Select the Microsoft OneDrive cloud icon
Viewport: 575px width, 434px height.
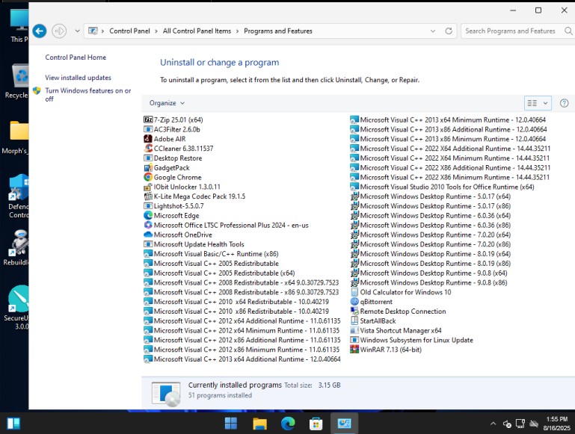tap(148, 235)
